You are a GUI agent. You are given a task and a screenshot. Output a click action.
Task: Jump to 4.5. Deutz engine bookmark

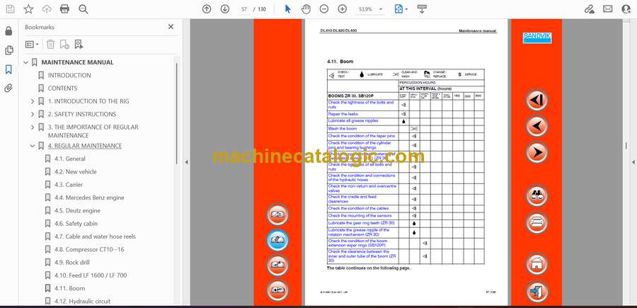pyautogui.click(x=77, y=210)
